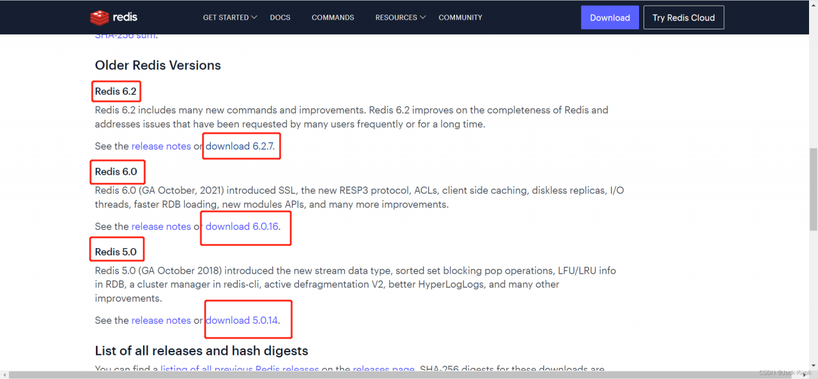Click the Older Redis Versions heading

(x=158, y=65)
